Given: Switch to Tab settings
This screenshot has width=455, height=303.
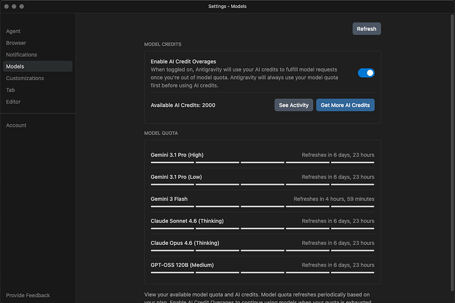Looking at the screenshot, I should coord(11,90).
